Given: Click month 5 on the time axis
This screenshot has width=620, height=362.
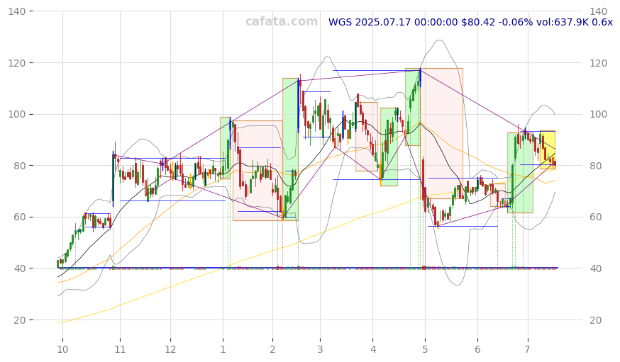Looking at the screenshot, I should 425,349.
